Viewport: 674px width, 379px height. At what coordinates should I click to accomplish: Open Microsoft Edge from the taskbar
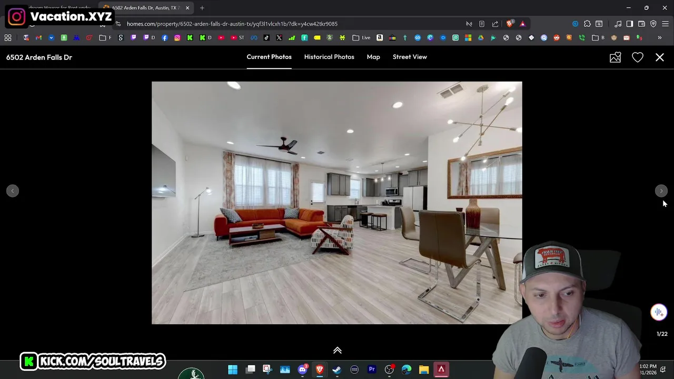tap(407, 370)
